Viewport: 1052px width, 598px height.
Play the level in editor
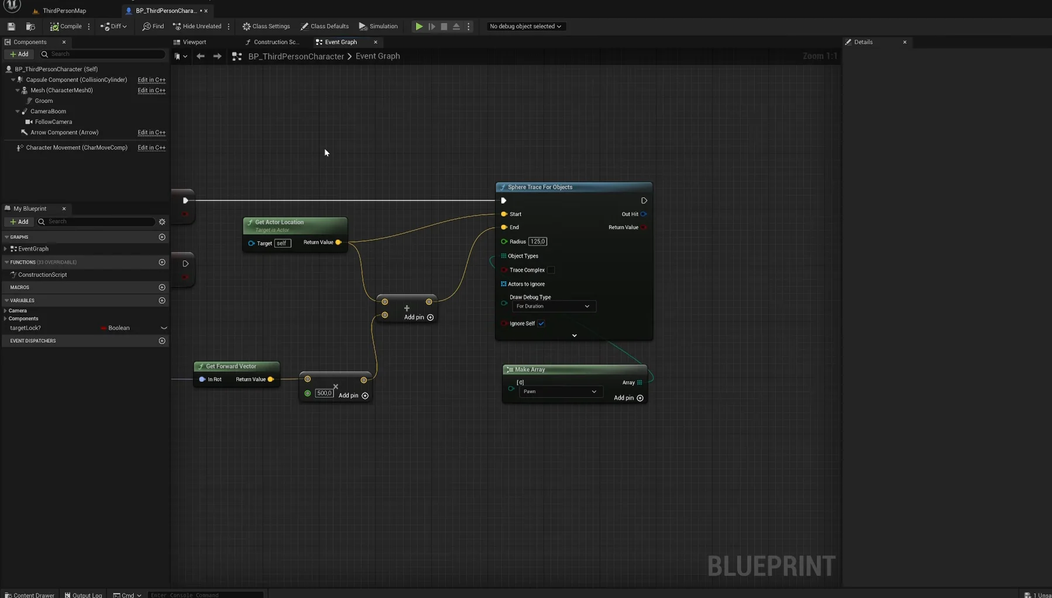tap(419, 26)
